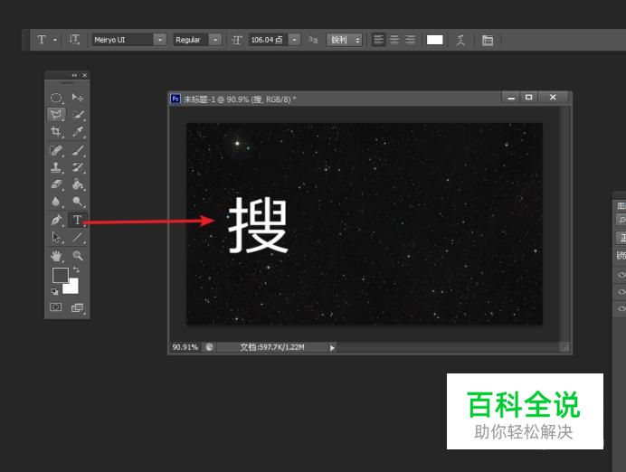Open foreground color picker

(60, 275)
